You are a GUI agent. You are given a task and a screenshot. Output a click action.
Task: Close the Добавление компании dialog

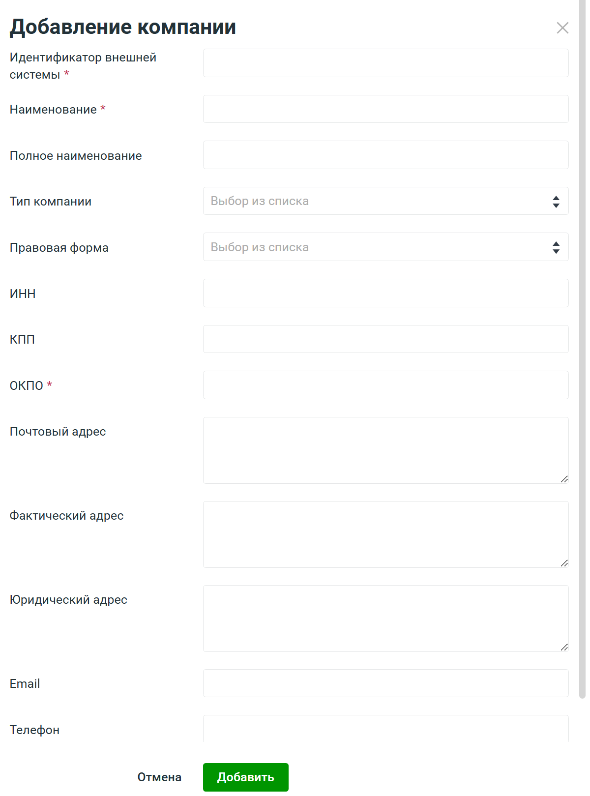point(562,28)
